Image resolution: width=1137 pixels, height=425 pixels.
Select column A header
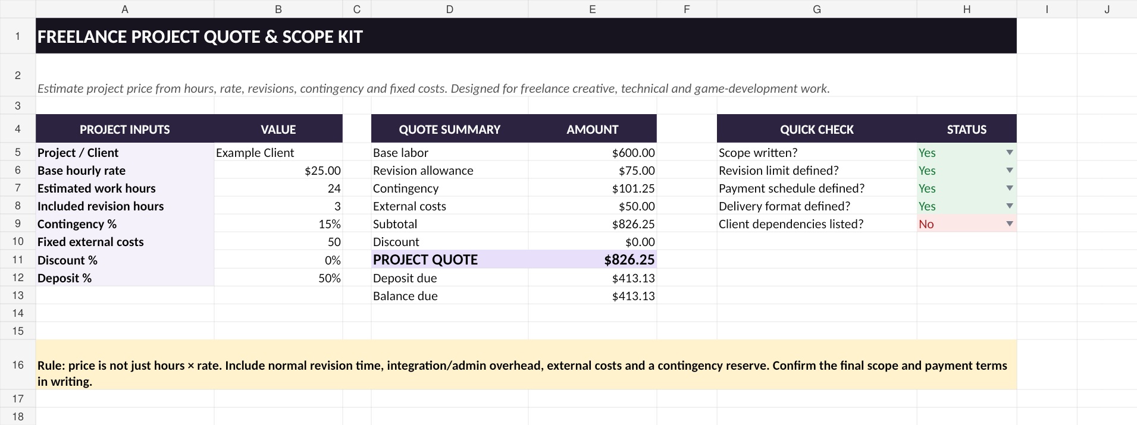[125, 9]
